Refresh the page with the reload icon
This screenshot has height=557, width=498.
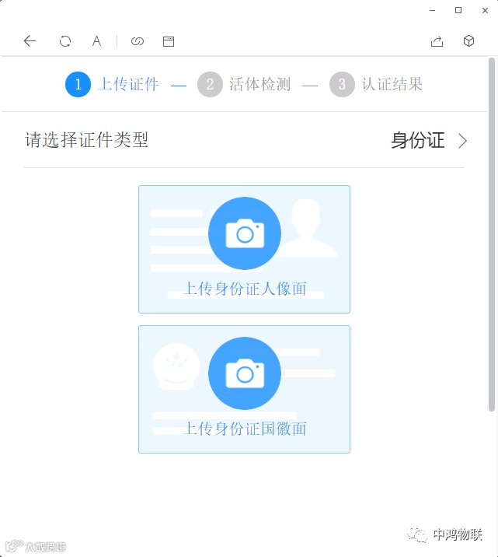coord(65,41)
